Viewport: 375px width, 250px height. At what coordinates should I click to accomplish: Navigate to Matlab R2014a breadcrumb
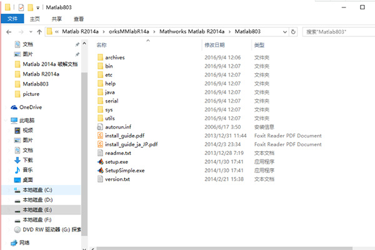(81, 32)
